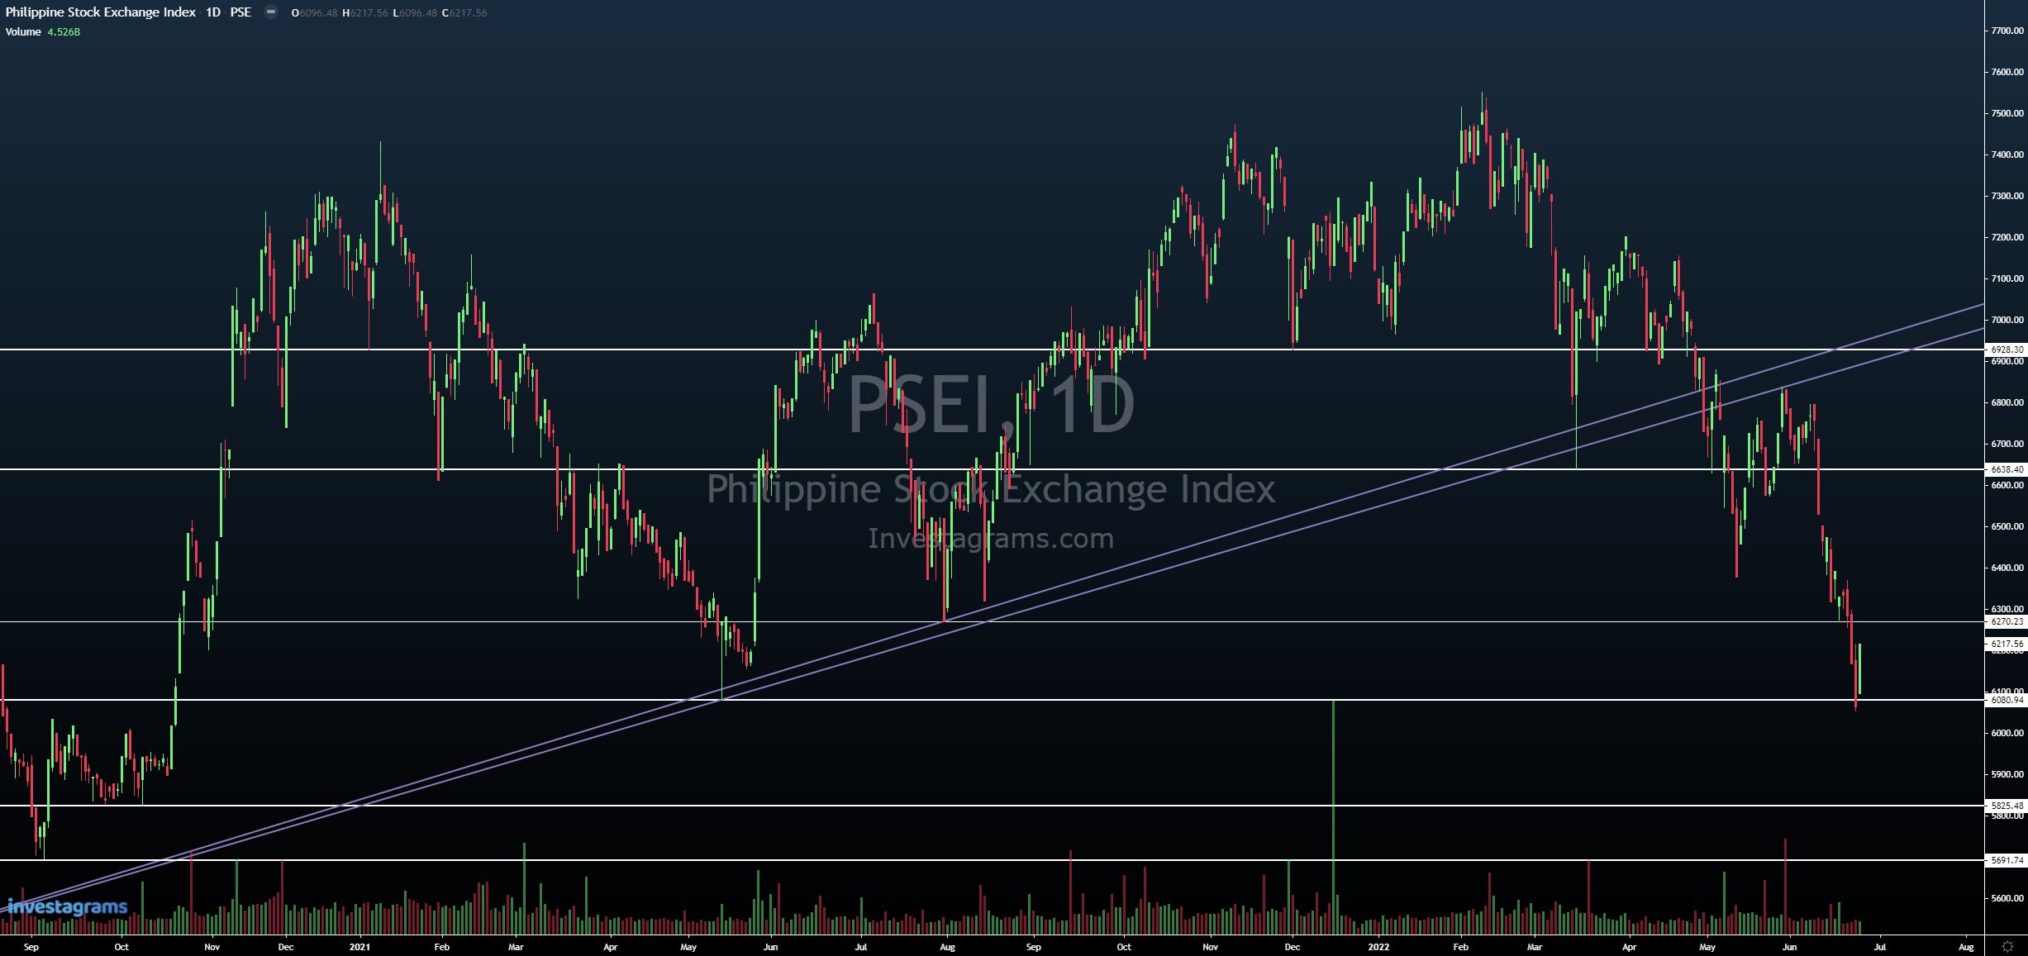Click the Aug label on time axis
This screenshot has width=2028, height=956.
click(x=1966, y=947)
